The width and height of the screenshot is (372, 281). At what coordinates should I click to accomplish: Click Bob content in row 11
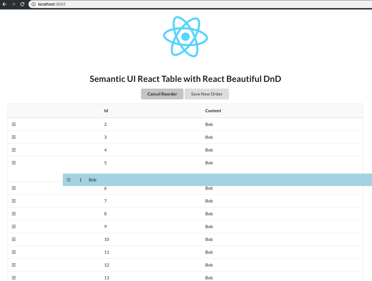[209, 252]
